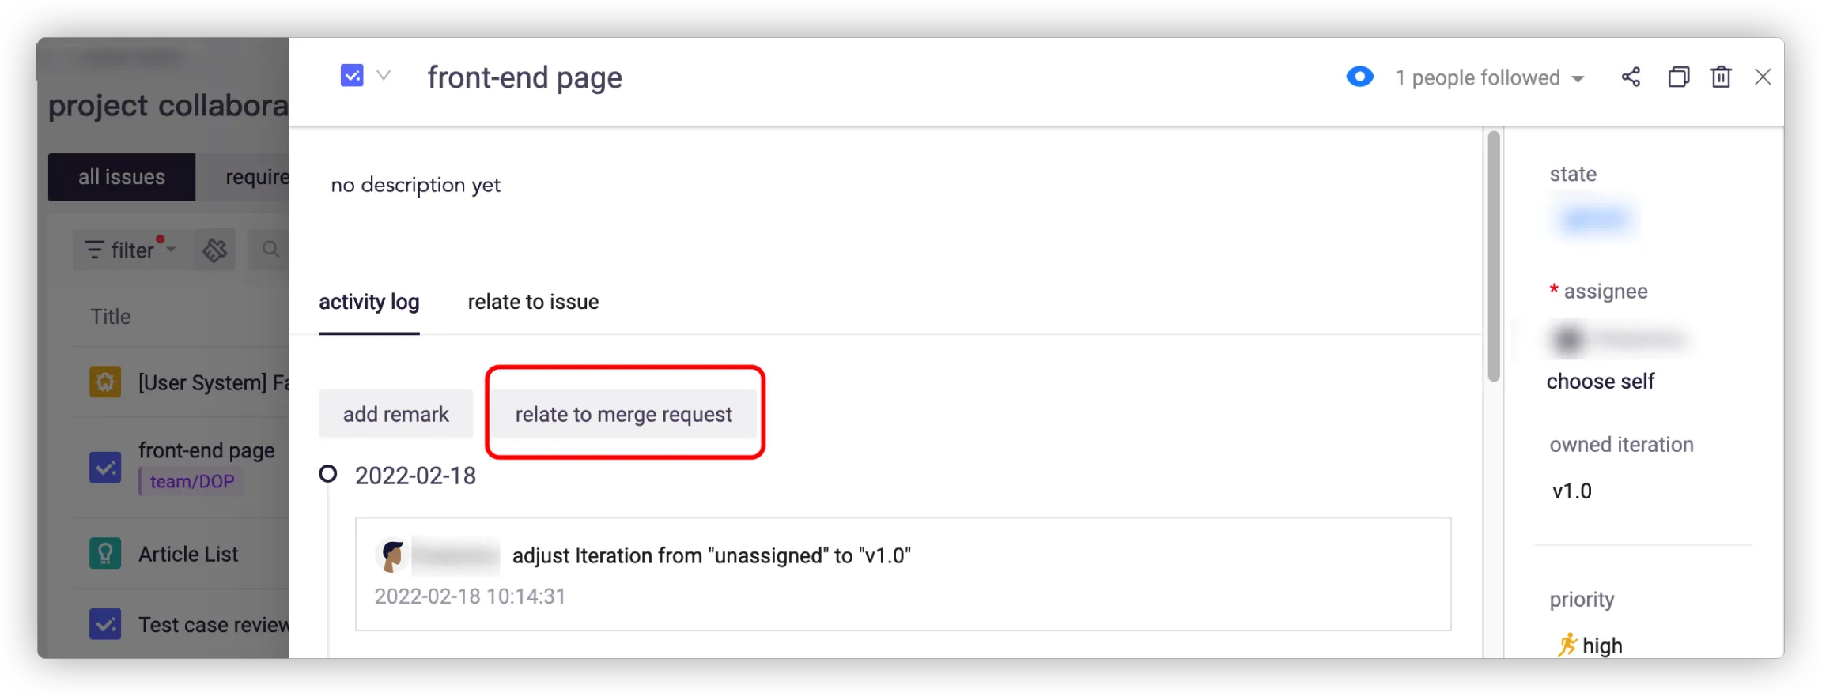Click the issue type task icon in header
Viewport: 1822px width, 696px height.
352,76
